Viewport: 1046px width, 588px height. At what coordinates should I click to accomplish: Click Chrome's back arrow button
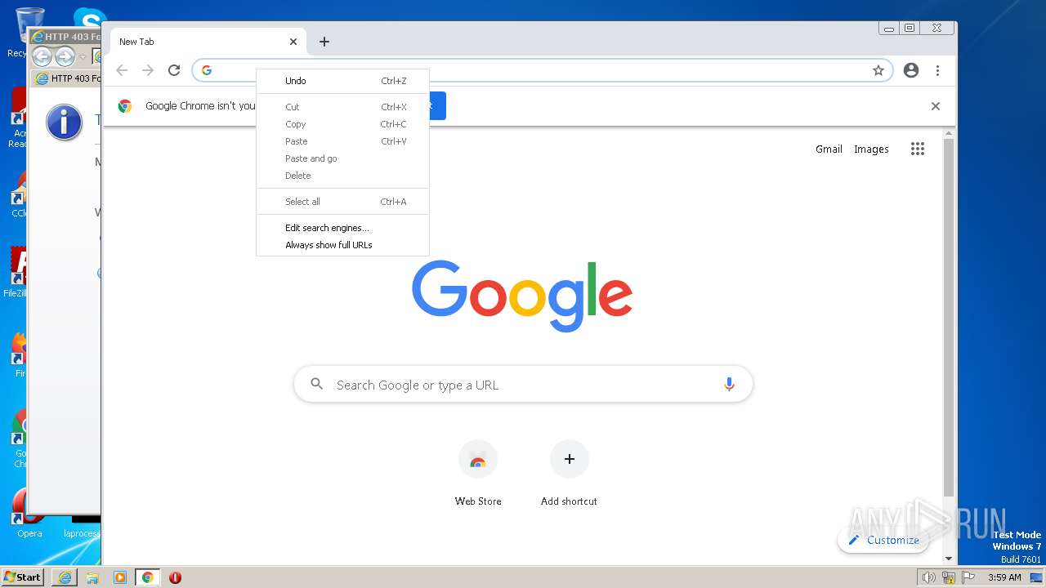pos(122,70)
